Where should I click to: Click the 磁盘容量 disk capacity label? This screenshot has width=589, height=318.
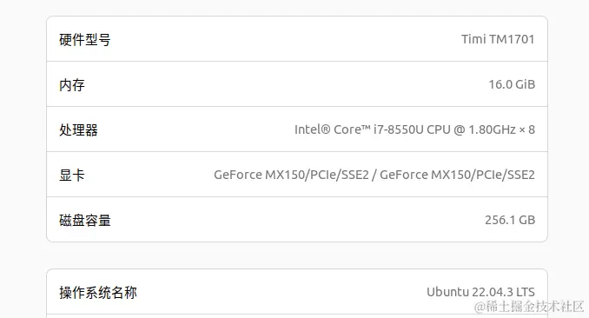coord(85,221)
